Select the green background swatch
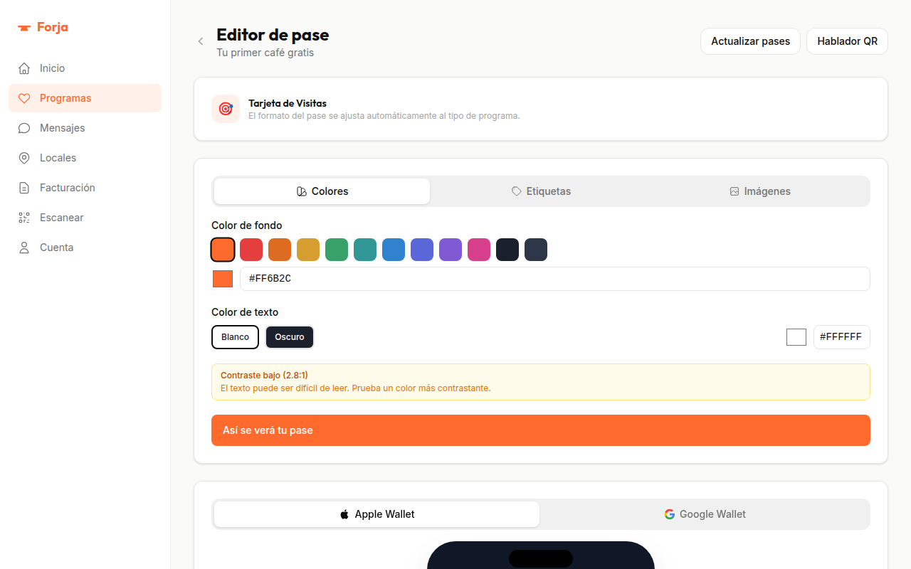This screenshot has width=911, height=569. pyautogui.click(x=337, y=250)
